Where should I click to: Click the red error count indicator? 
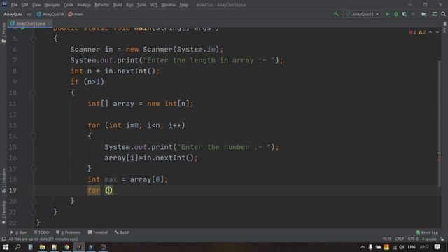412,32
